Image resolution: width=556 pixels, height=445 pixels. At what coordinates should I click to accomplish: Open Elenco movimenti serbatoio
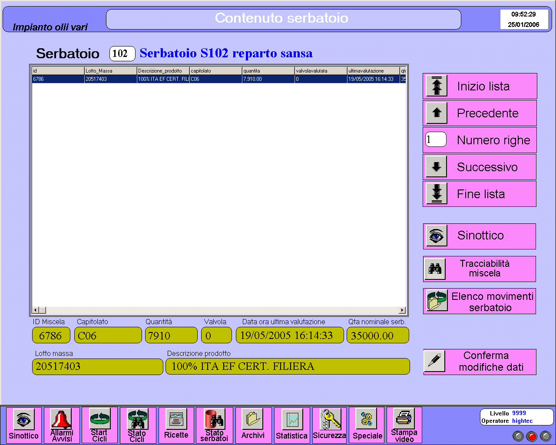(x=437, y=301)
